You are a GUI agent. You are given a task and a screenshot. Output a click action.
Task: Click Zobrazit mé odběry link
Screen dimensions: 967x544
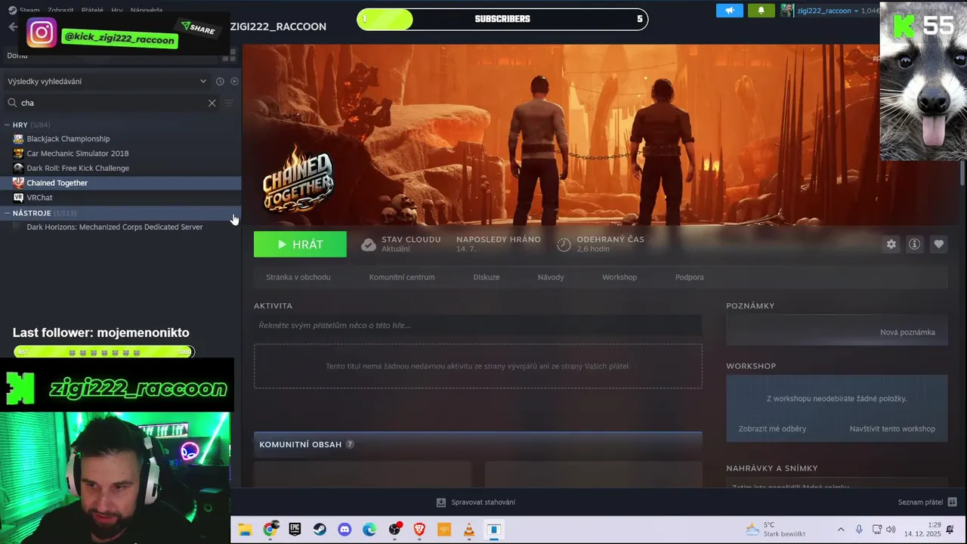[772, 429]
